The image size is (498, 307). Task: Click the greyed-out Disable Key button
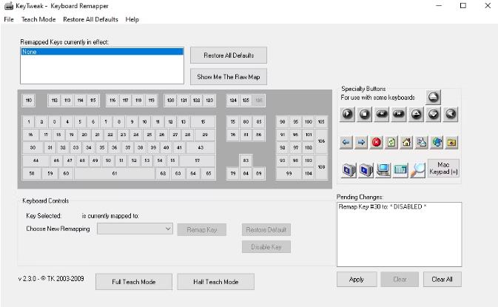coord(266,246)
